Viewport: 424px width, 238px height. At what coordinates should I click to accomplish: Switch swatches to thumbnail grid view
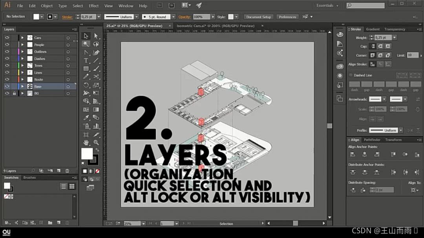72,186
